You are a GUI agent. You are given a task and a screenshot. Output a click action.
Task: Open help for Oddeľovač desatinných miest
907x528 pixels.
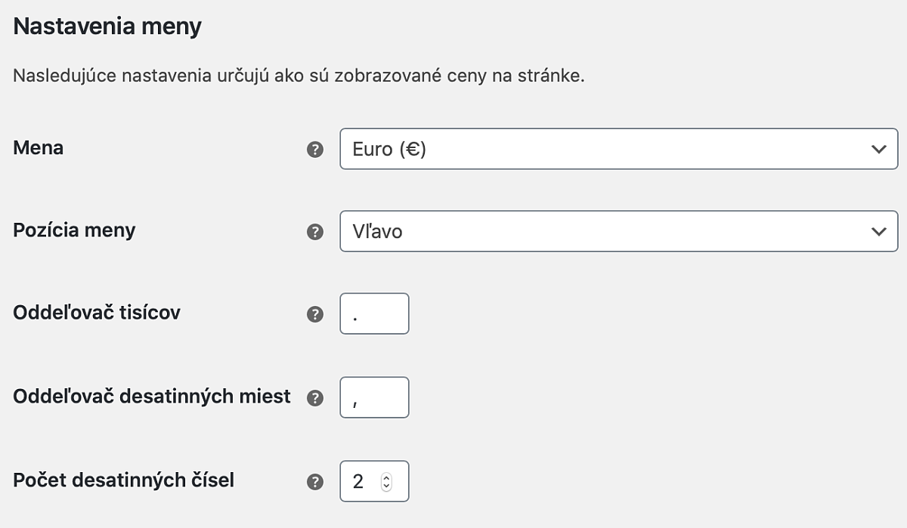[x=315, y=399]
